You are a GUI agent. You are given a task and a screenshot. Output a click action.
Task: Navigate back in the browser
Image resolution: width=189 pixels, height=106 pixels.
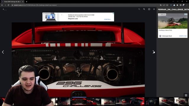pyautogui.click(x=2, y=5)
